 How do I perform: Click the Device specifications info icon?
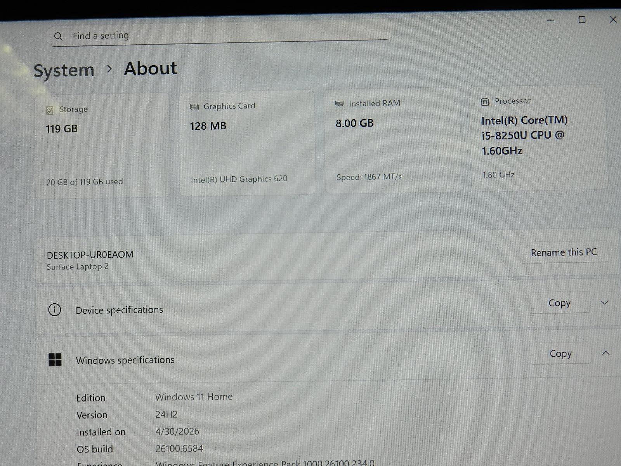(54, 310)
